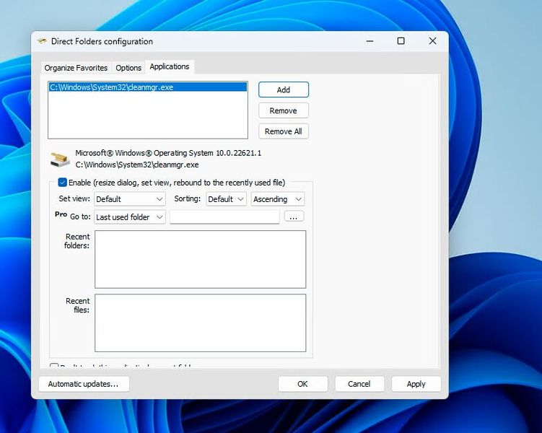Select C:\Windows\System32\cleanmgr.exe in the list
Viewport: 542px width, 433px height.
pos(148,87)
